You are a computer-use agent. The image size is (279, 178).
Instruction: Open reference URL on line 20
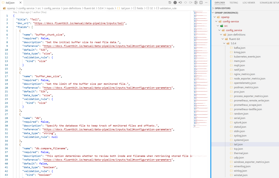(108, 88)
